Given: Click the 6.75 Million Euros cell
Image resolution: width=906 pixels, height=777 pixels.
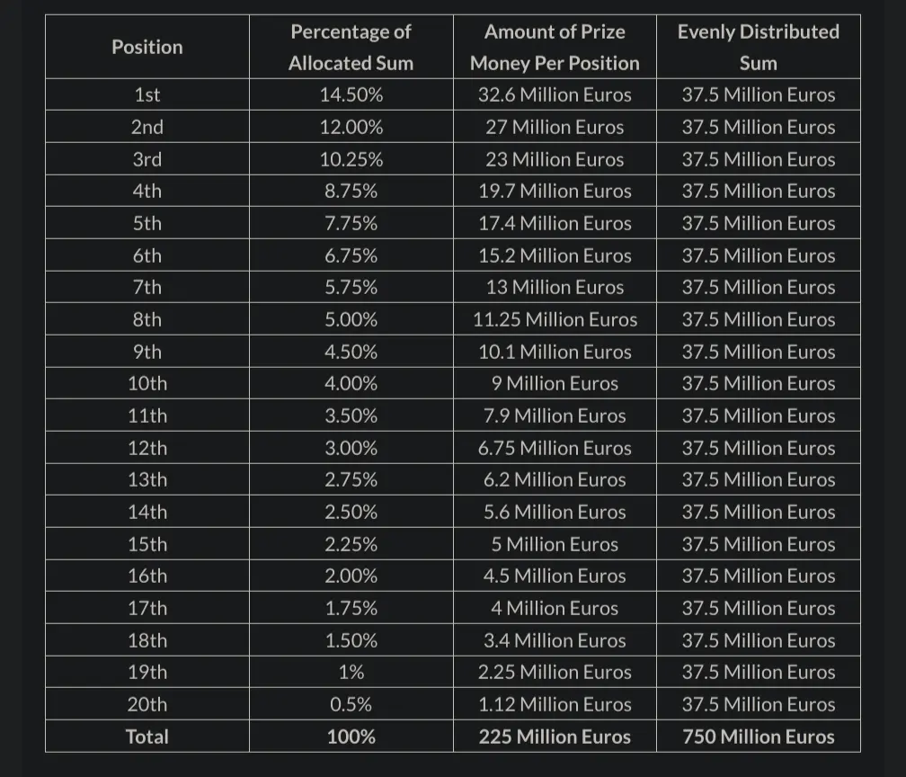Looking at the screenshot, I should 555,448.
